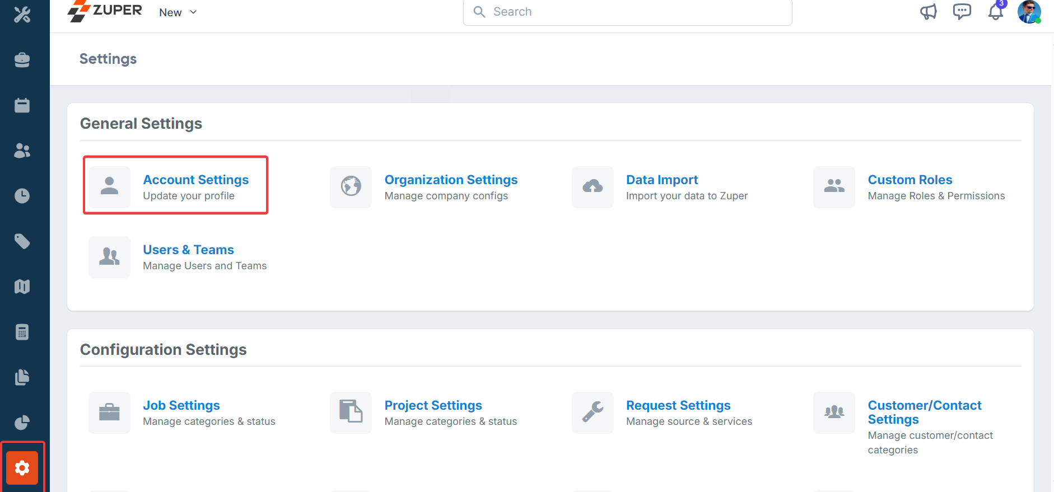The image size is (1054, 492).
Task: Open the calendar icon in sidebar
Action: click(22, 105)
